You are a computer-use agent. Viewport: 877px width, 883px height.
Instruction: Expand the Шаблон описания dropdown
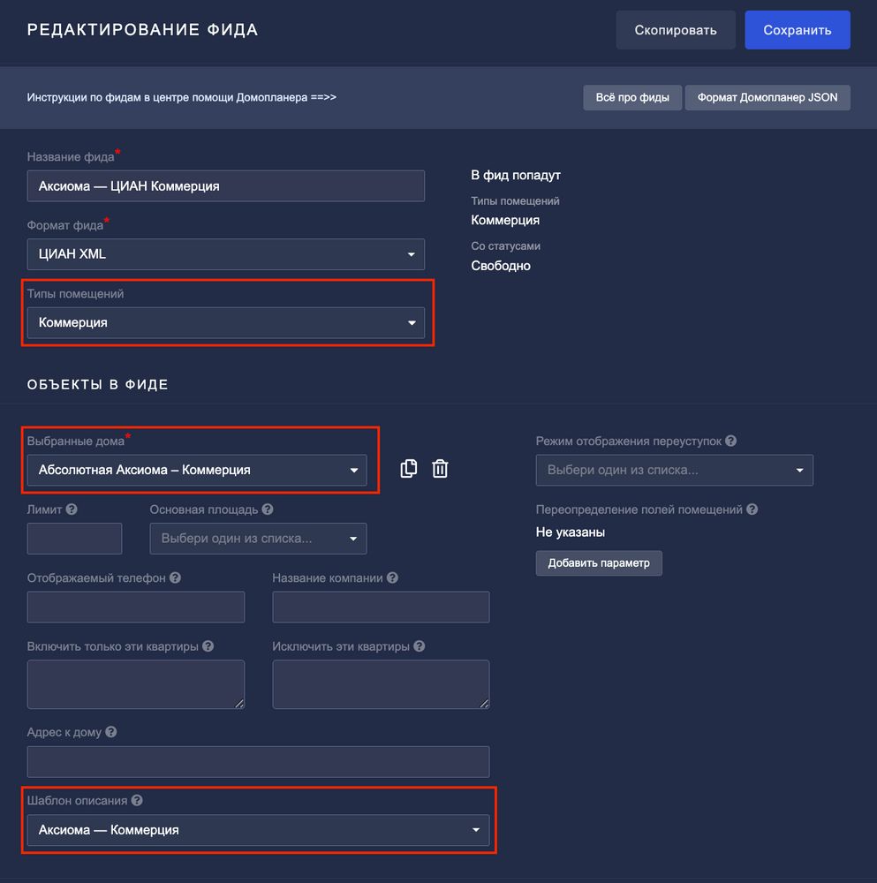258,830
